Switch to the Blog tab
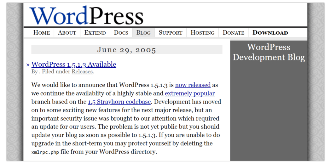This screenshot has width=331, height=163. pos(143,33)
